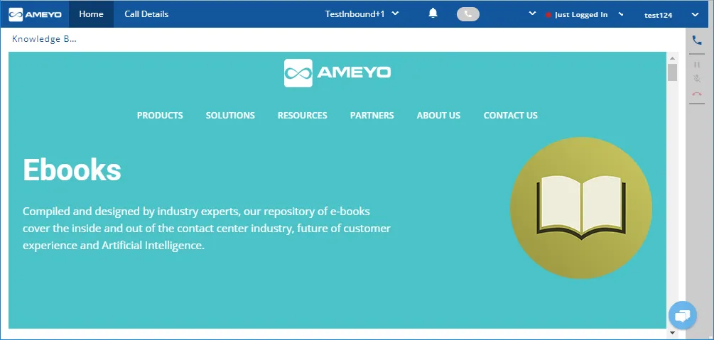Click the Ameyo logo in the top bar
Viewport: 714px width, 340px height.
(x=36, y=15)
